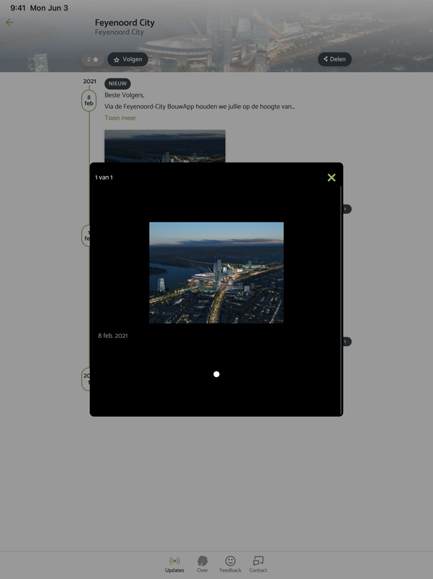Image resolution: width=433 pixels, height=579 pixels.
Task: Tap the vertical scrollbar of the image viewer
Action: click(x=341, y=300)
